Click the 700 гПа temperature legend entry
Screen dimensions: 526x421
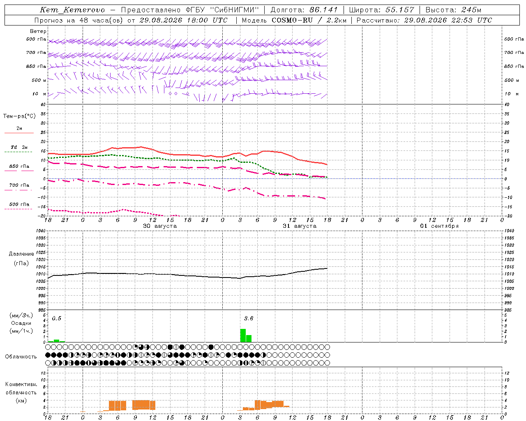(x=19, y=187)
